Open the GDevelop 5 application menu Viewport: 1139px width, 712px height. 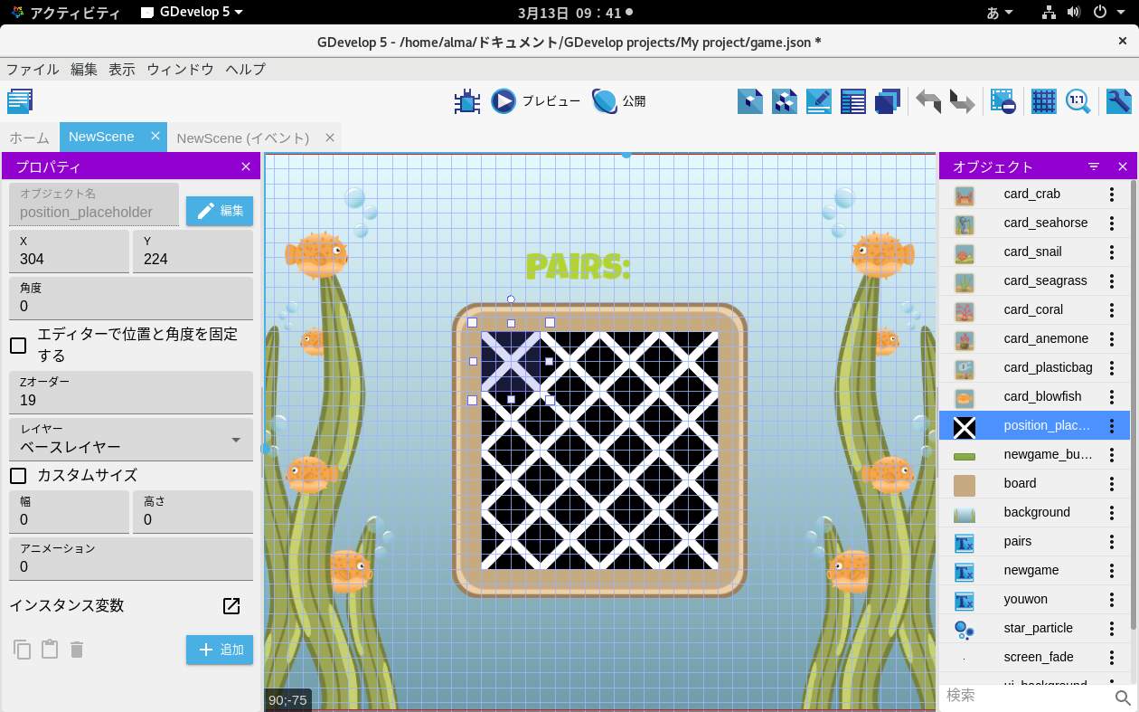pos(192,13)
